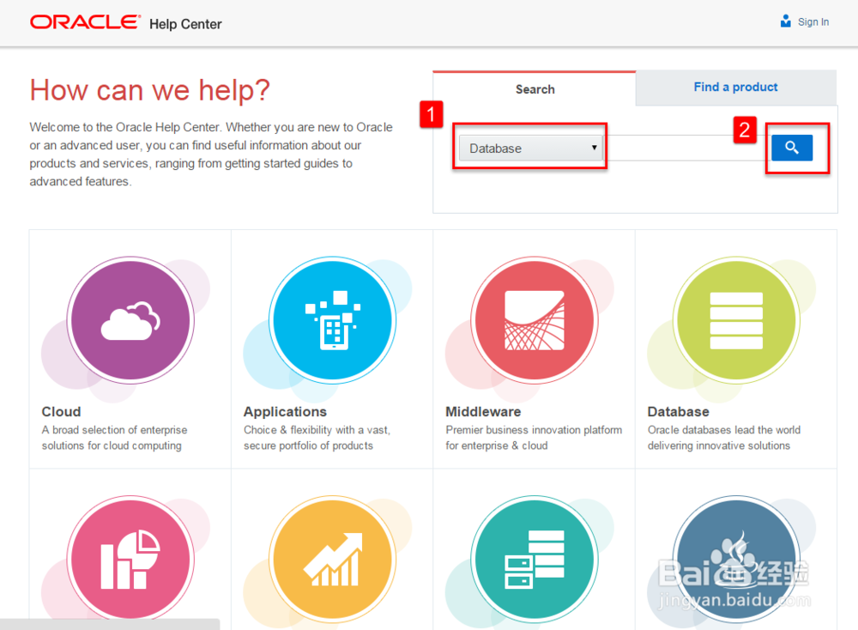The width and height of the screenshot is (858, 630).
Task: Click the 'Welcome to the Oracle Help Center' paragraph
Action: 211,154
